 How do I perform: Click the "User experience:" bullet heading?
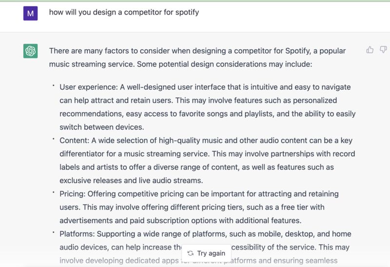pyautogui.click(x=89, y=87)
